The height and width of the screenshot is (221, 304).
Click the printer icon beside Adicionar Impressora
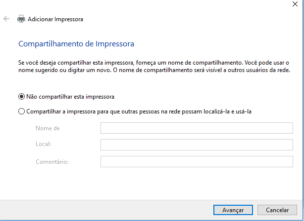(21, 19)
